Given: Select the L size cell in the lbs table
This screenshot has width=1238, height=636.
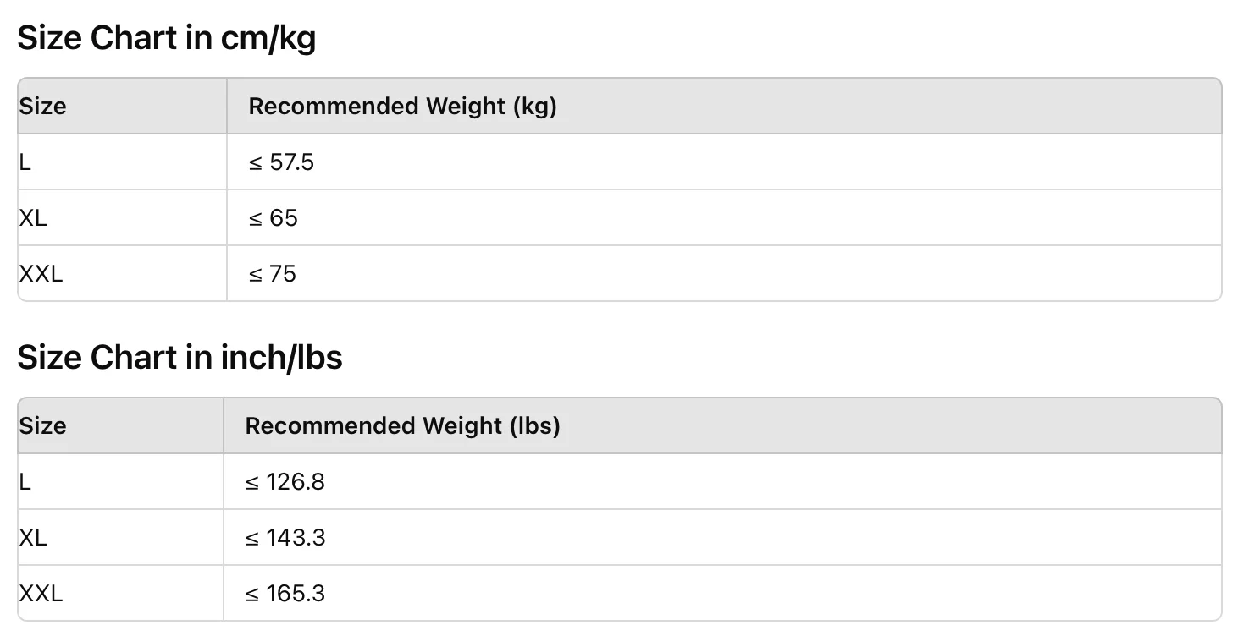Looking at the screenshot, I should click(25, 482).
